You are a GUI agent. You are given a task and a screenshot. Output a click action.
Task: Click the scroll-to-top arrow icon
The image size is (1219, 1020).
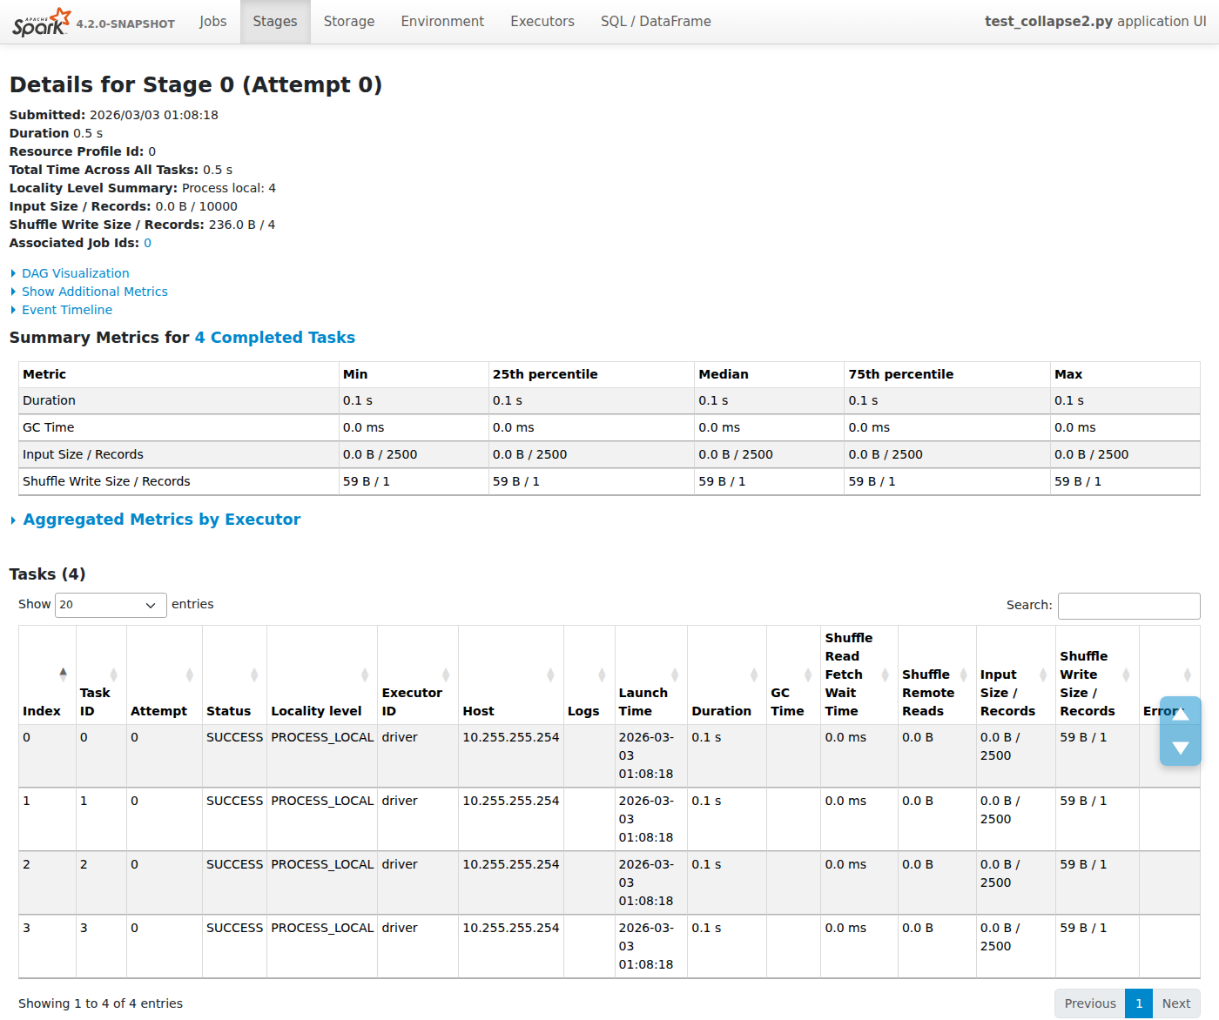(1180, 714)
